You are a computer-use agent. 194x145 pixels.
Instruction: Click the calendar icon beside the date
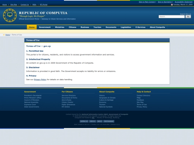[172, 5]
